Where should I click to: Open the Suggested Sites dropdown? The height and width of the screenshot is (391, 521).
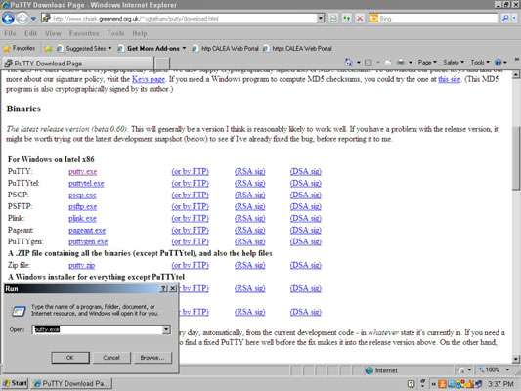pos(84,49)
